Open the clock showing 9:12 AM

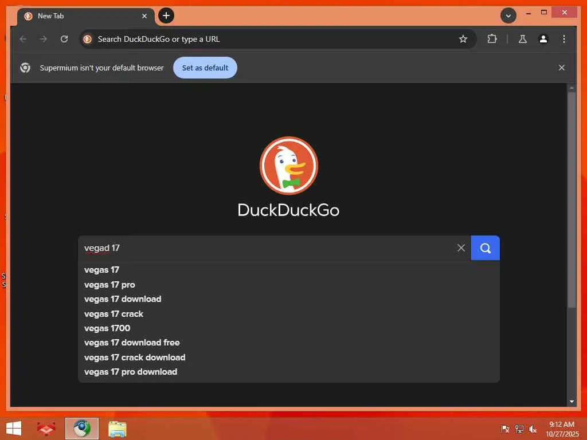coord(562,429)
